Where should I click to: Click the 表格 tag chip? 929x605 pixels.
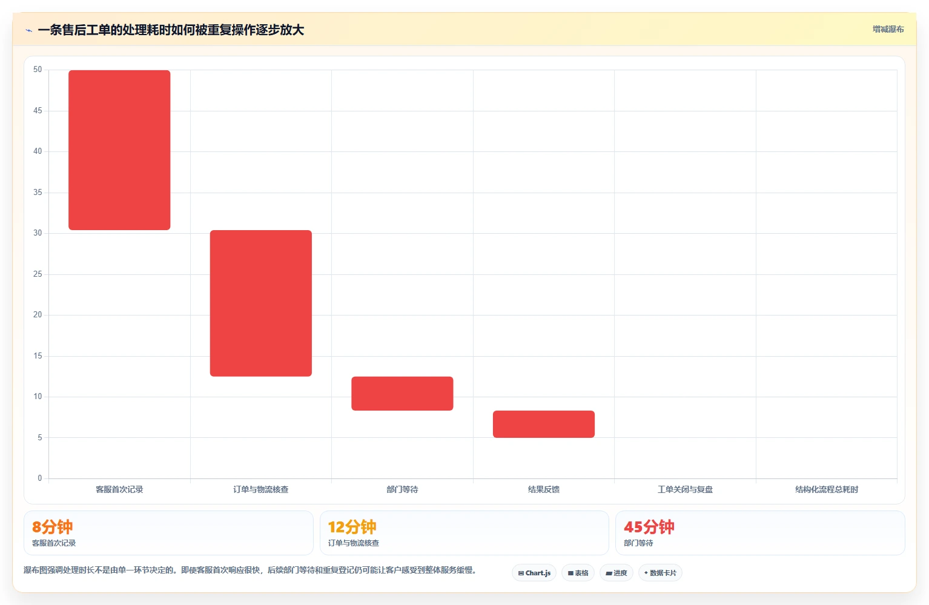[578, 573]
